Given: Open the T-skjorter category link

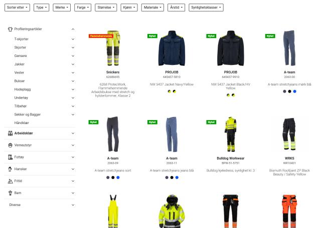Looking at the screenshot, I should (x=21, y=39).
